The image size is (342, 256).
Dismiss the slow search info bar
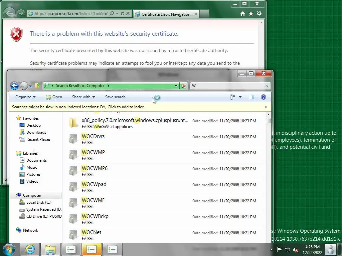point(266,107)
